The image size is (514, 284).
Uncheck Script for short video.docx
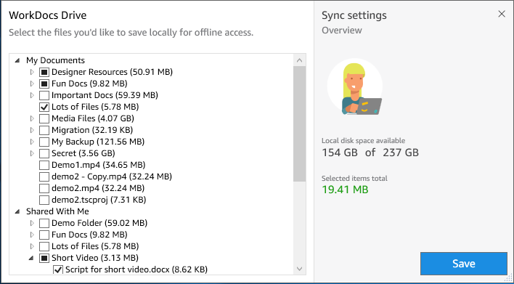(x=58, y=269)
